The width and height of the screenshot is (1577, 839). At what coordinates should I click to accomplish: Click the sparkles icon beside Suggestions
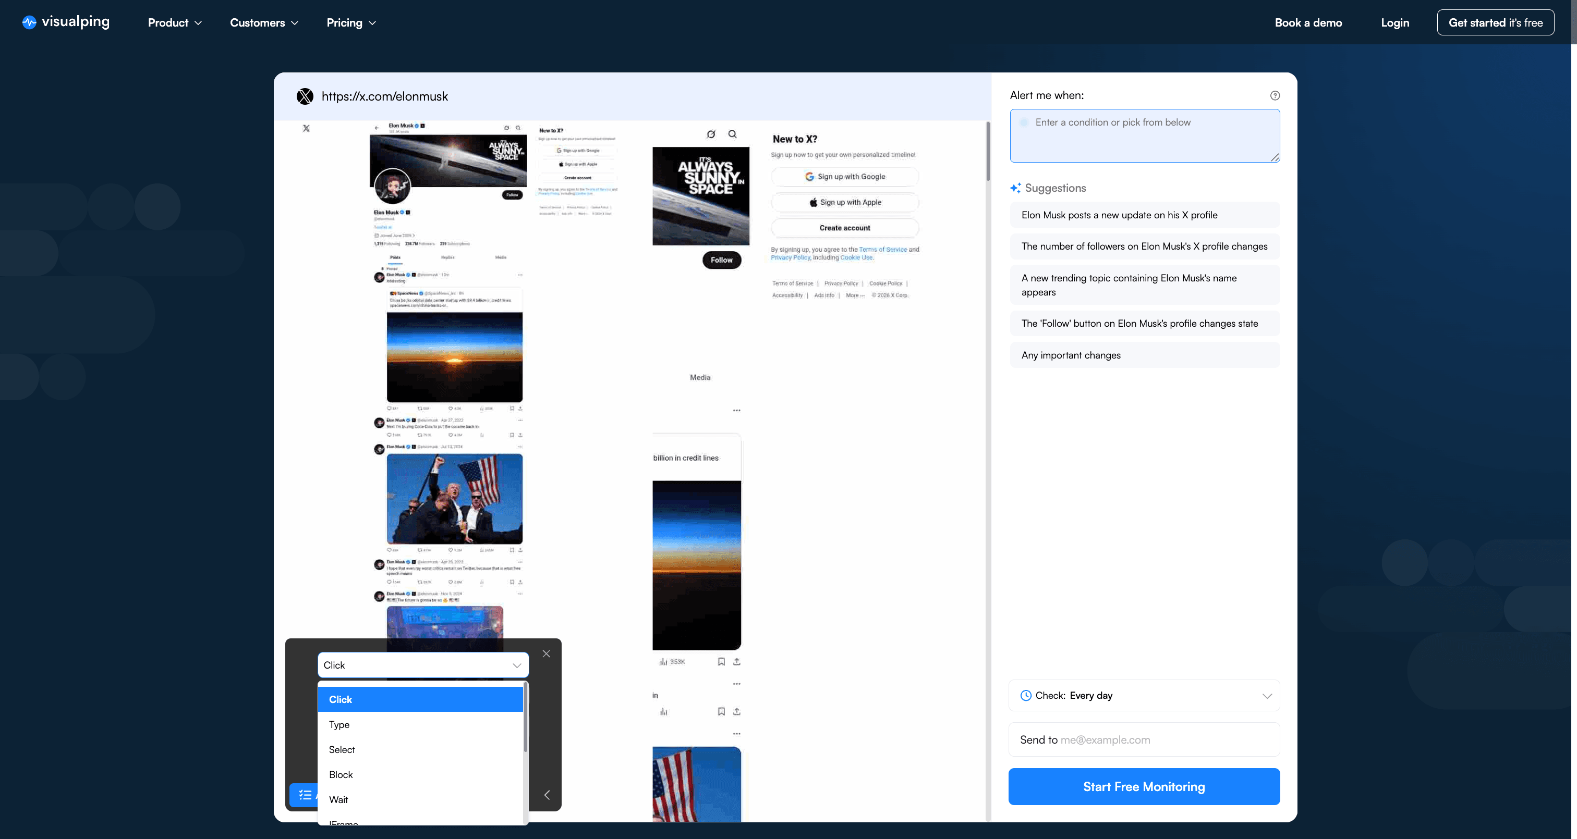tap(1016, 187)
